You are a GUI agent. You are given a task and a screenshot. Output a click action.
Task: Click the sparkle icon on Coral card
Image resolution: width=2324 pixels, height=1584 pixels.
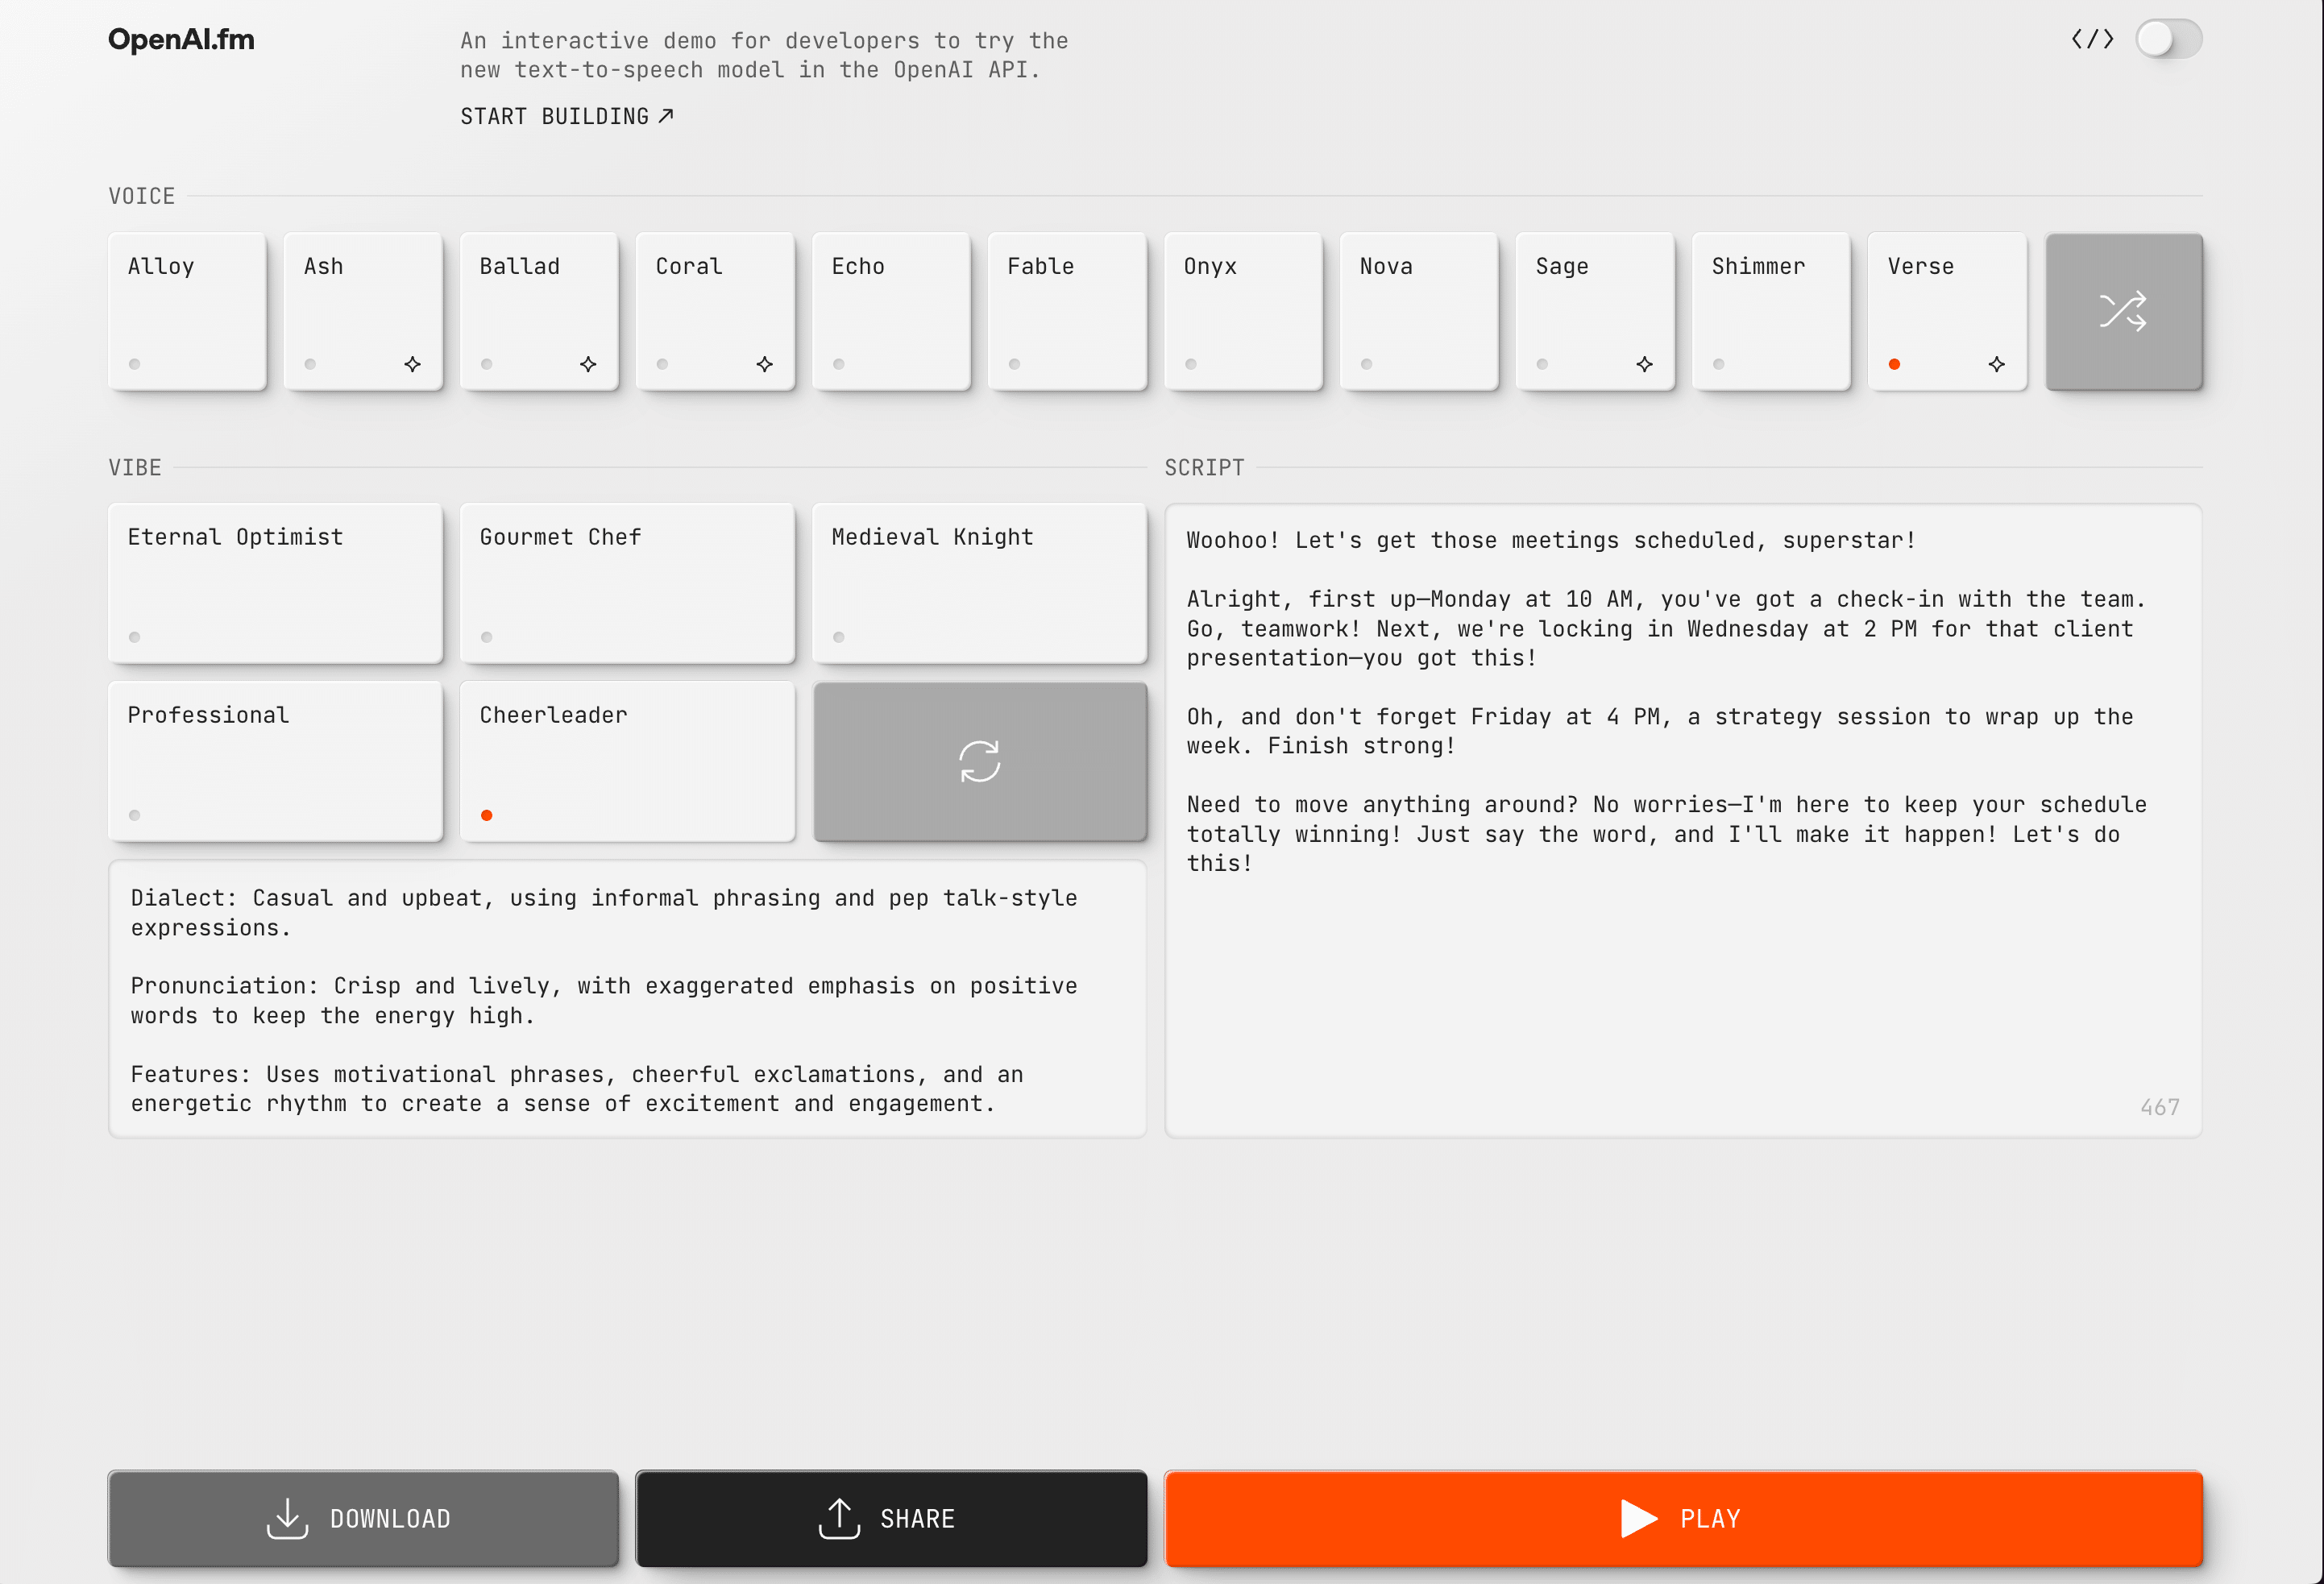coord(764,364)
